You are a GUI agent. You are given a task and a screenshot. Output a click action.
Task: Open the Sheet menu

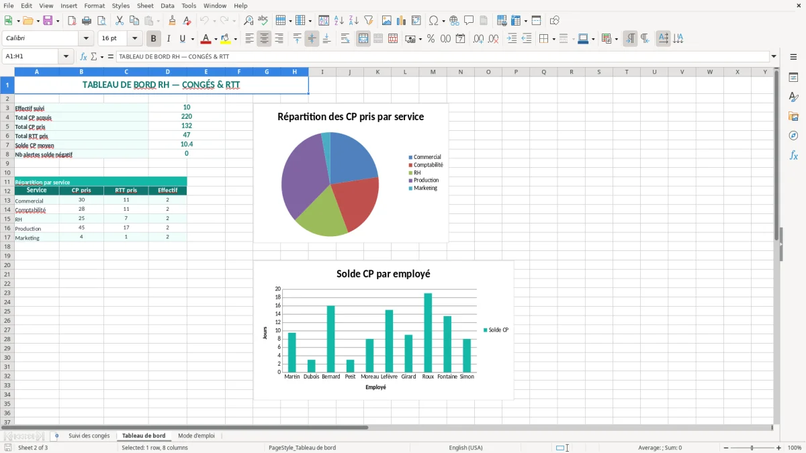point(145,5)
